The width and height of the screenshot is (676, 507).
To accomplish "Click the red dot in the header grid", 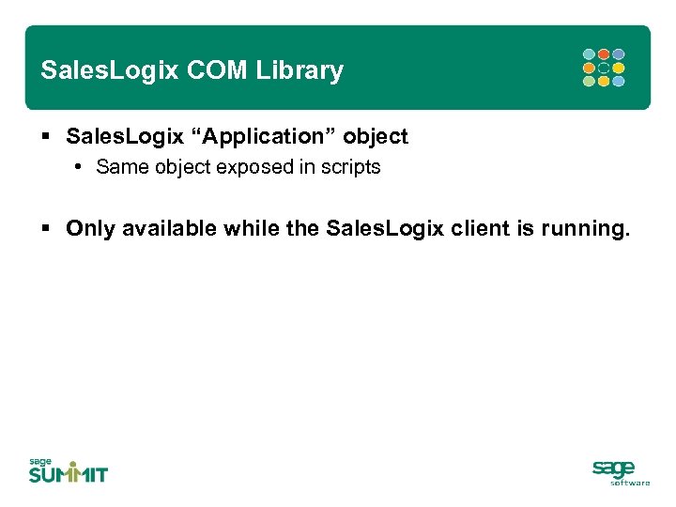I will 604,54.
